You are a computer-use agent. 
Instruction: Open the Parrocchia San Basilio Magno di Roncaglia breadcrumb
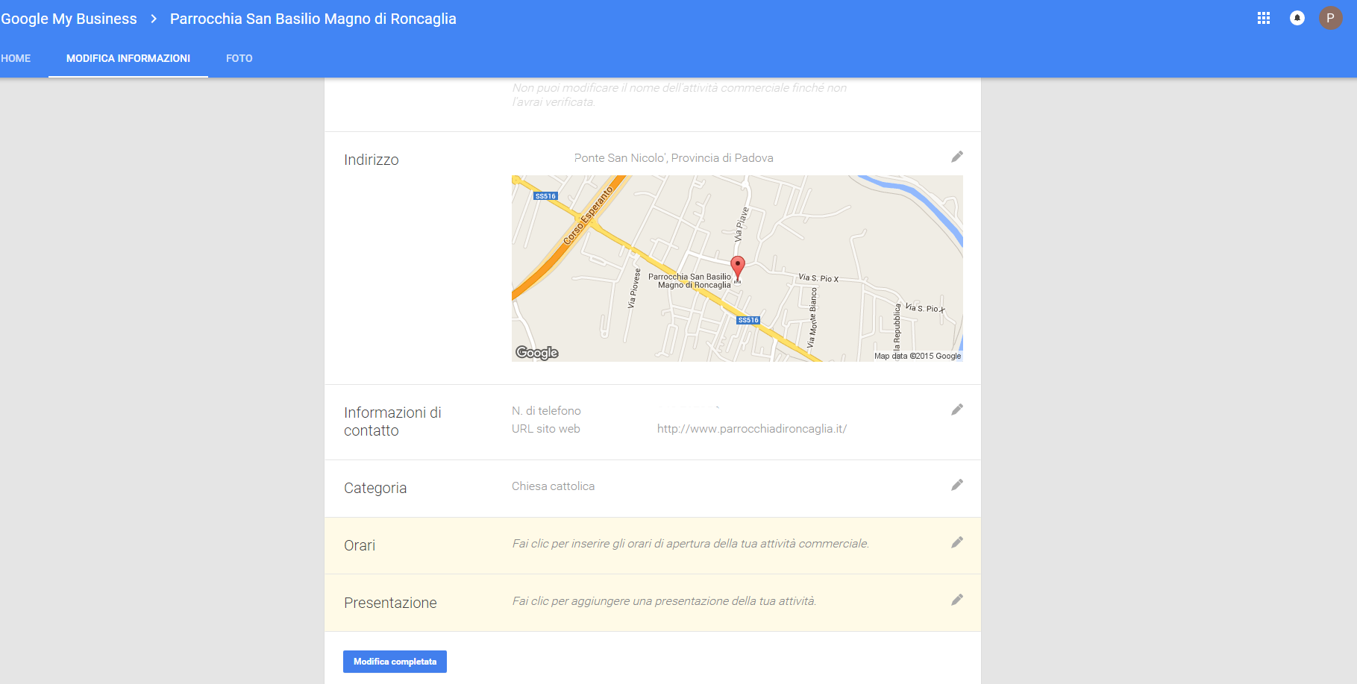pyautogui.click(x=313, y=19)
